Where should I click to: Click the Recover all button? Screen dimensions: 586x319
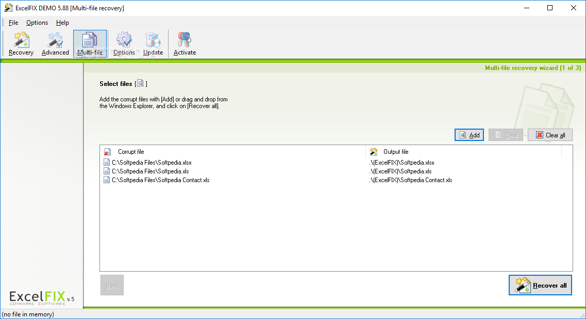(540, 286)
